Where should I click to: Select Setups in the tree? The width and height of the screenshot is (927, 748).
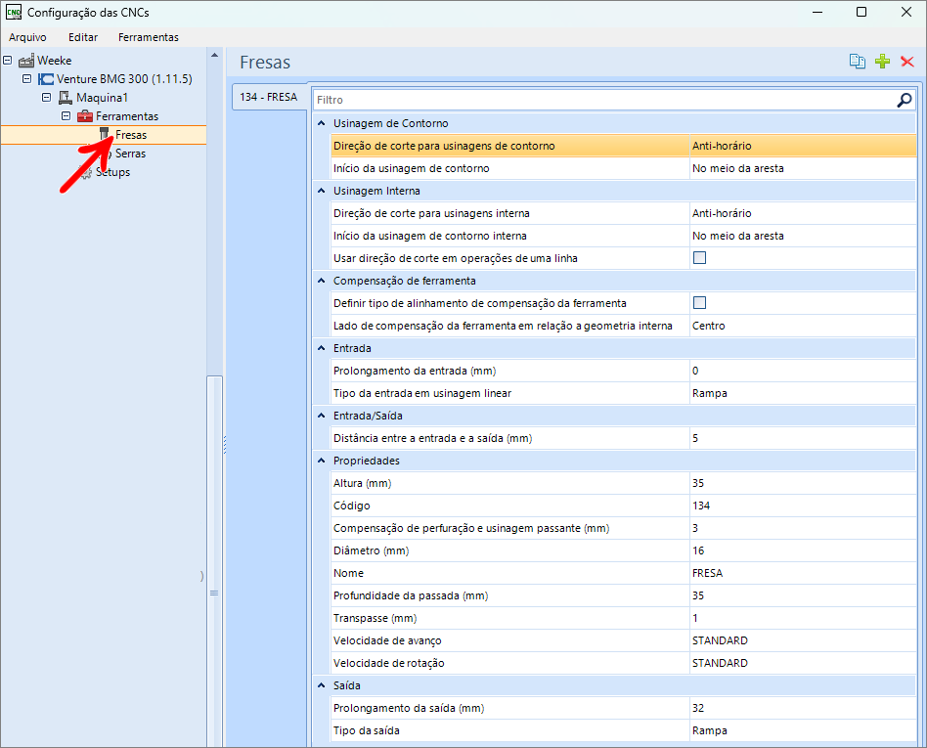pos(112,172)
